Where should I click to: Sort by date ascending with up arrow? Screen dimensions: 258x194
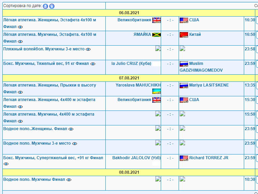click(x=45, y=6)
